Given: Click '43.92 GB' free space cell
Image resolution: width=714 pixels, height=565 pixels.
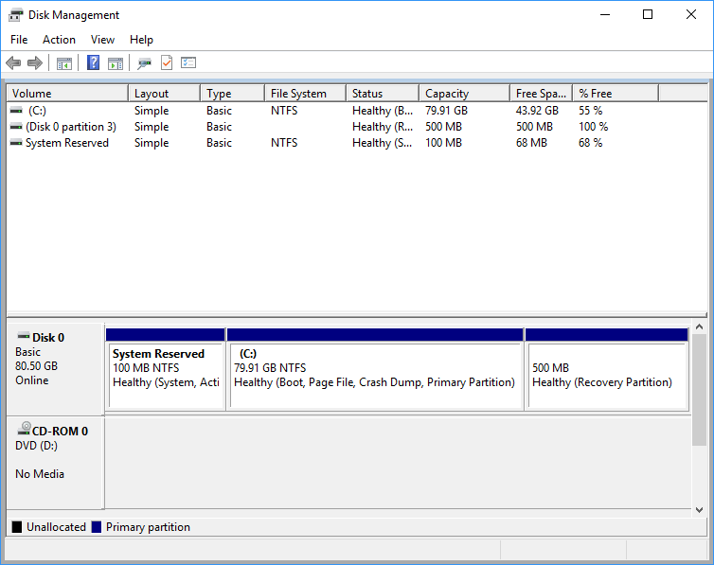Looking at the screenshot, I should [x=537, y=111].
